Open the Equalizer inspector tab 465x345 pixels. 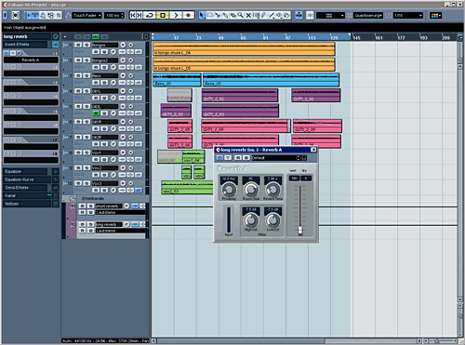click(x=25, y=171)
